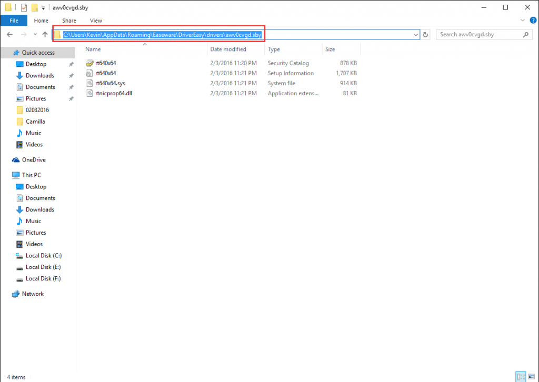539x382 pixels.
Task: Enable details view from the status bar
Action: coord(521,377)
